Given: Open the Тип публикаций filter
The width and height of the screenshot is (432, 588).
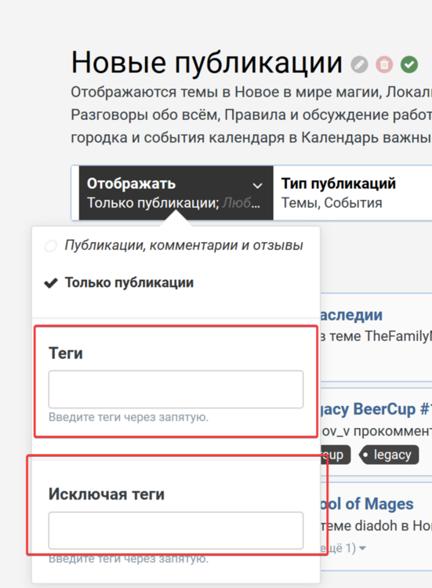Looking at the screenshot, I should pos(353,193).
